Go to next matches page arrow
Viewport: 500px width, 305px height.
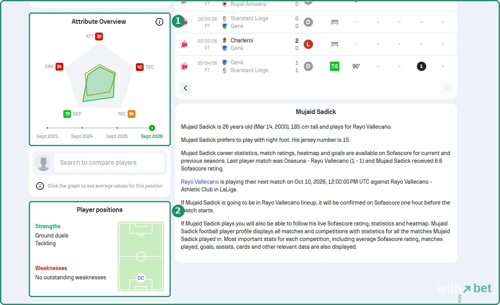(446, 88)
